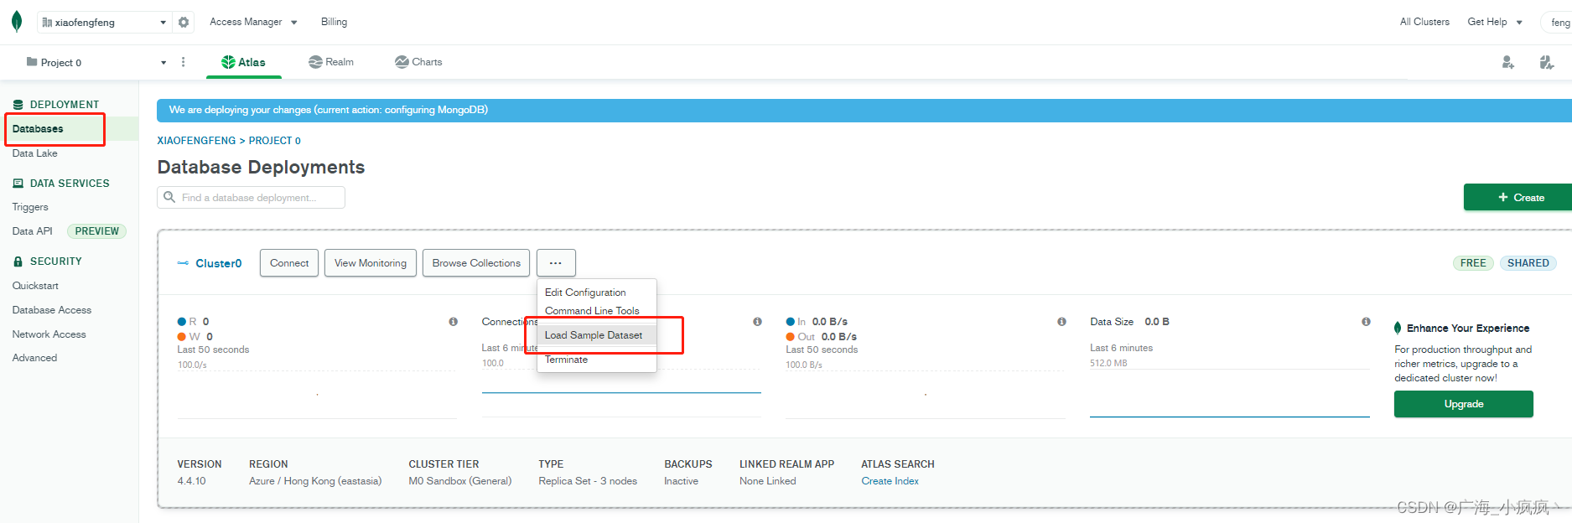Screen dimensions: 1572x523
Task: Go to All Clusters
Action: [1424, 22]
